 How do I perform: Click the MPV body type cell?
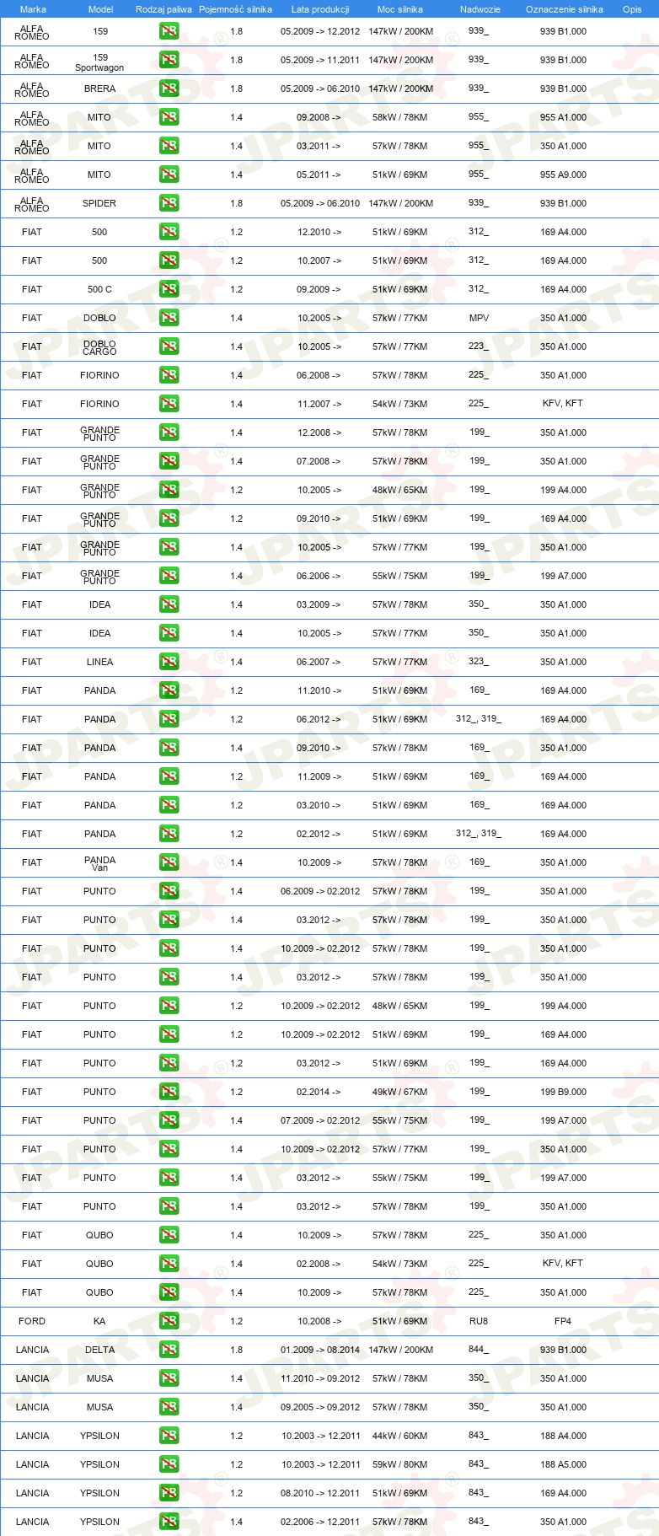[x=479, y=318]
